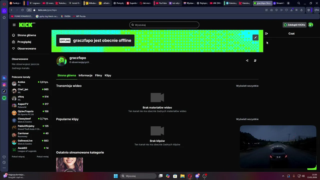Image resolution: width=320 pixels, height=180 pixels.
Task: Search the open browser tabs
Action: click(299, 3)
